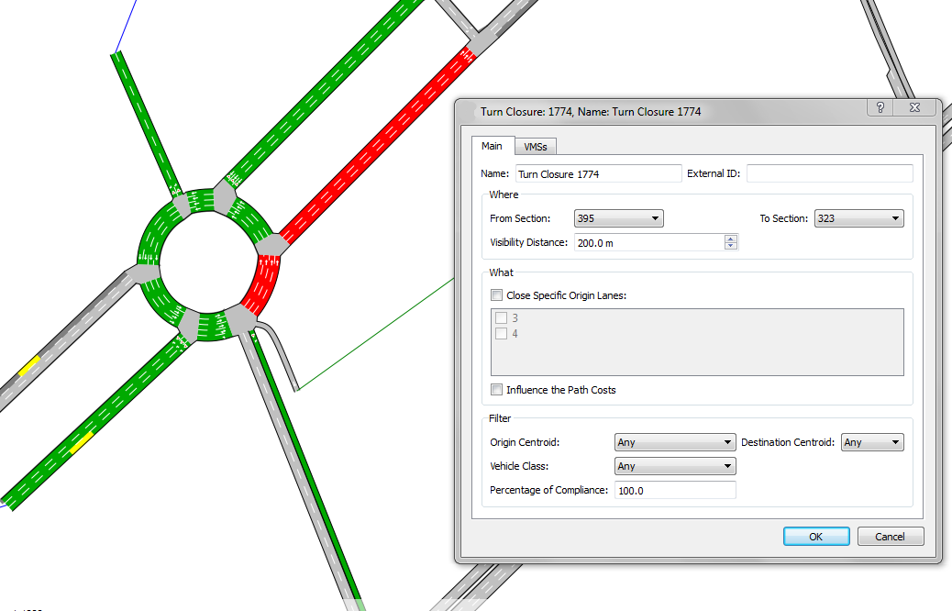Click the External ID input field
Screen dimensions: 952x611
coord(829,172)
